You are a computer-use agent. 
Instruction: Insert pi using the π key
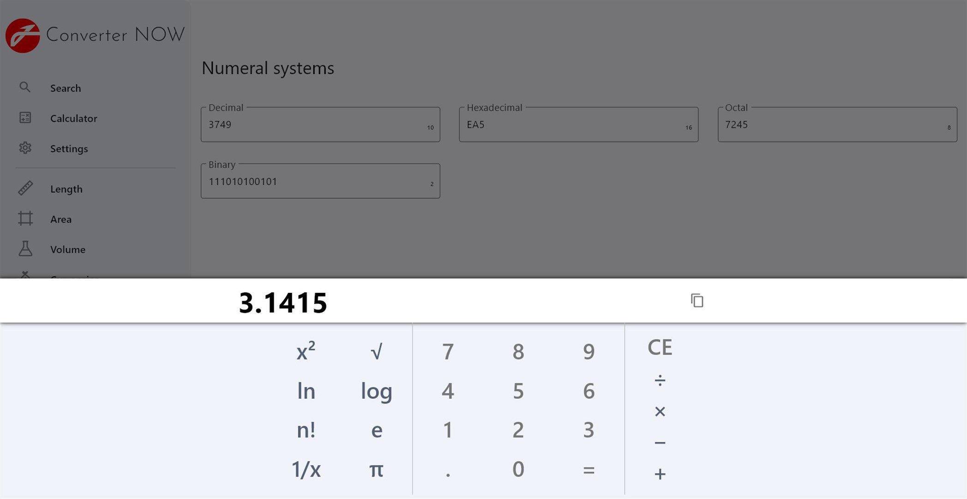click(x=376, y=469)
